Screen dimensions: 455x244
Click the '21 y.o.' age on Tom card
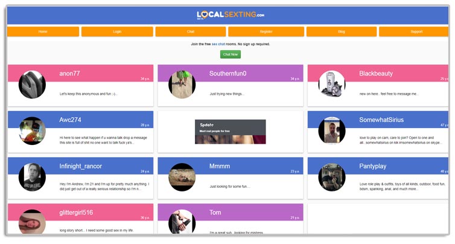pos(295,217)
